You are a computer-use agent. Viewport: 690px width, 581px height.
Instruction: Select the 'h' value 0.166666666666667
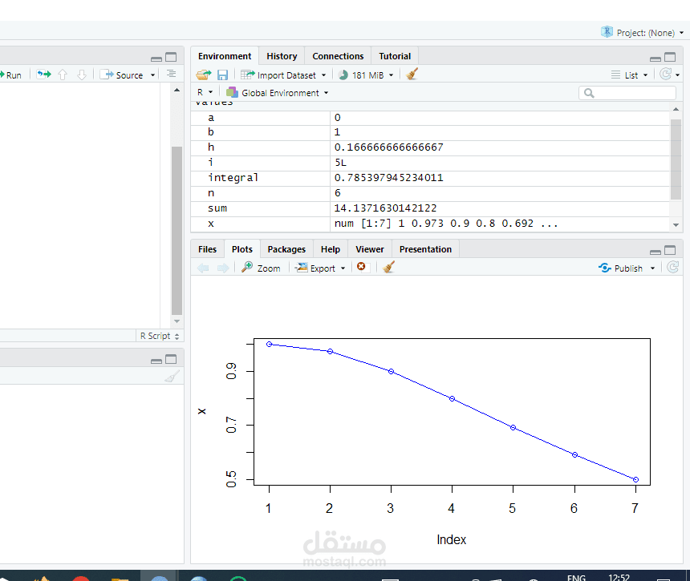[389, 147]
